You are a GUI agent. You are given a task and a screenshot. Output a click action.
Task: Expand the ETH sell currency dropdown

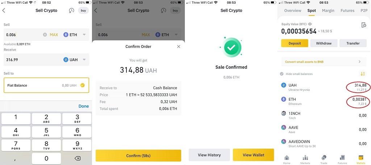(84, 35)
